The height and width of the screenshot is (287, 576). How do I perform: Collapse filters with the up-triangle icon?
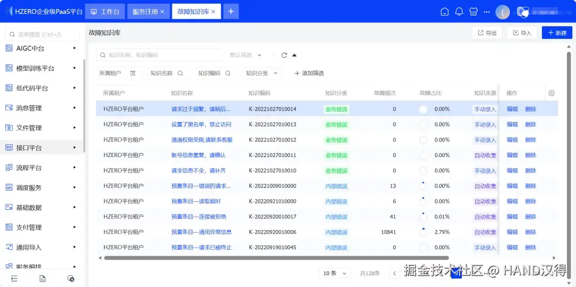click(294, 55)
